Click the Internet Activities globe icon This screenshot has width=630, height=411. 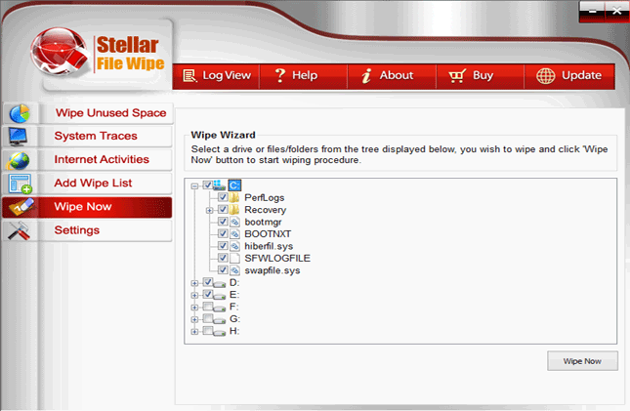(18, 160)
